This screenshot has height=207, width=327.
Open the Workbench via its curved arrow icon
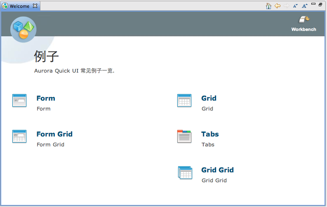tap(304, 20)
